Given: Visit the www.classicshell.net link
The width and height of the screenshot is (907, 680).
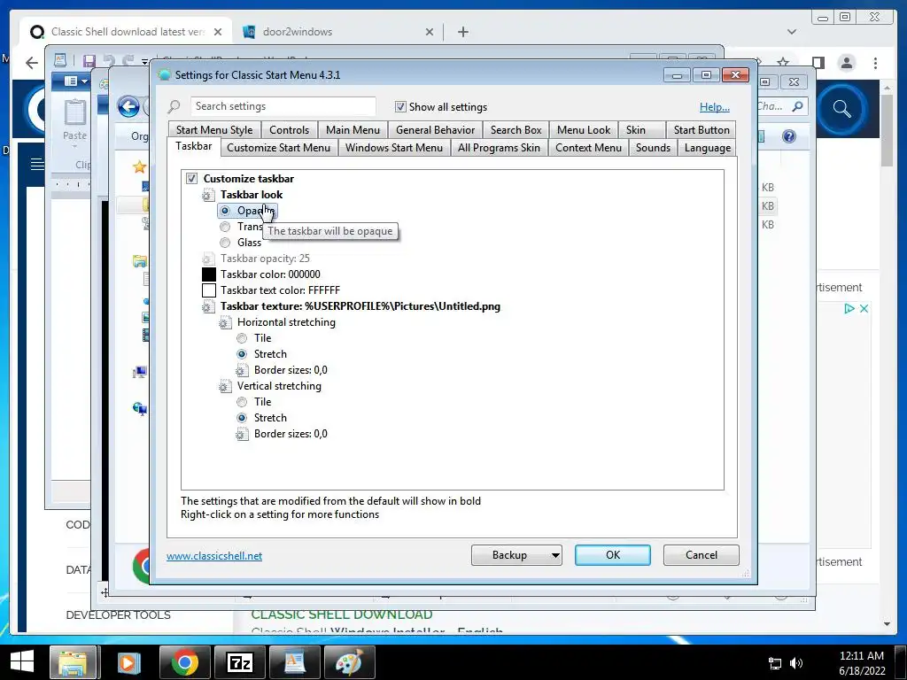Looking at the screenshot, I should [214, 556].
